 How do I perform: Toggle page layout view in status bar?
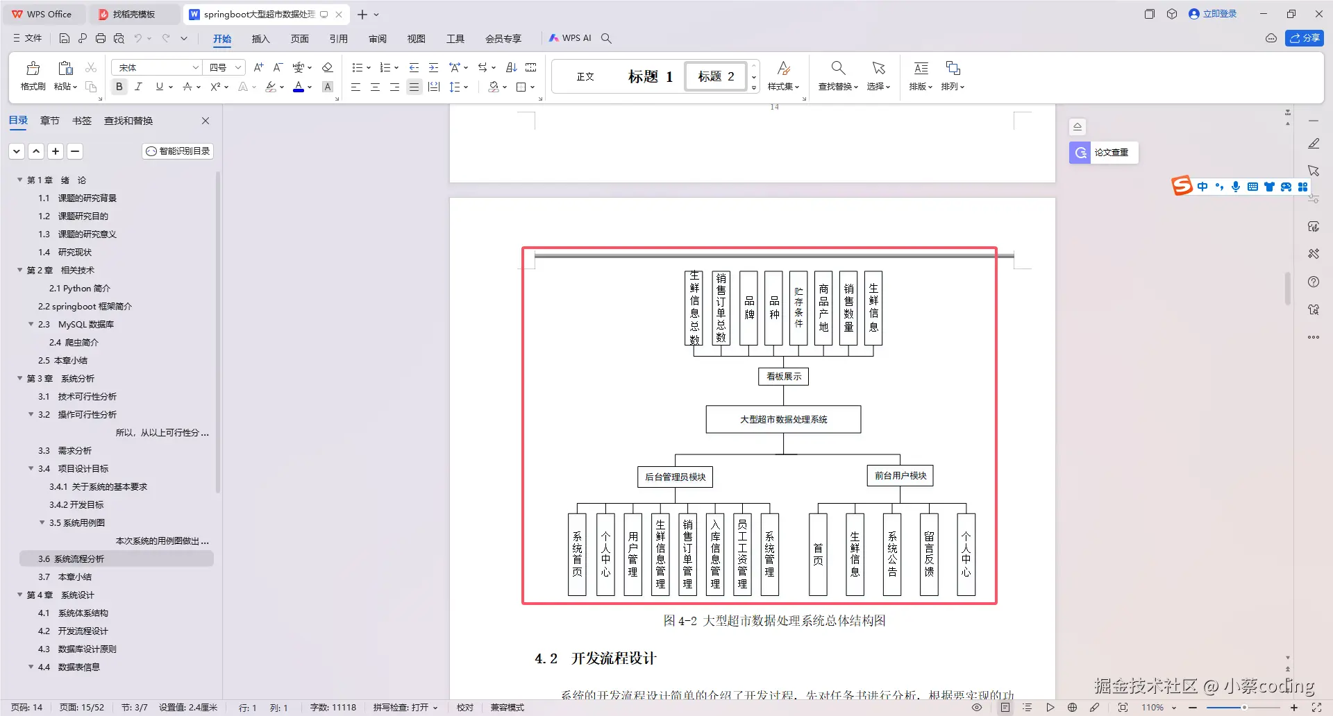pyautogui.click(x=1005, y=708)
